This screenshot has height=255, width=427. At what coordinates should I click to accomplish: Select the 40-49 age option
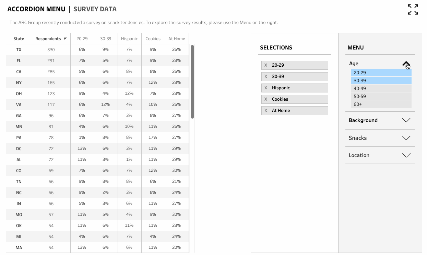pyautogui.click(x=381, y=88)
